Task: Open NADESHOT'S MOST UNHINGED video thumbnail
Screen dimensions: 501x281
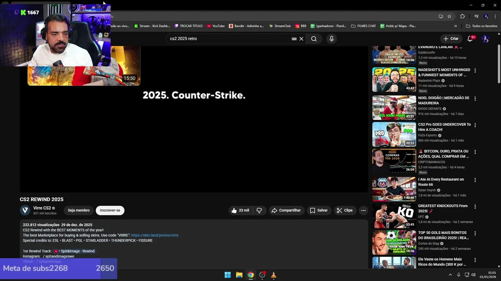Action: tap(394, 80)
